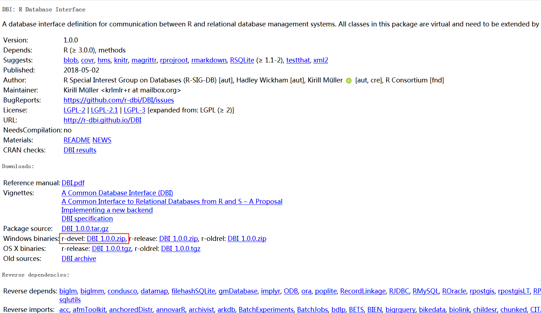Open the R and S Proposal vignette
This screenshot has width=541, height=313.
[x=172, y=202]
